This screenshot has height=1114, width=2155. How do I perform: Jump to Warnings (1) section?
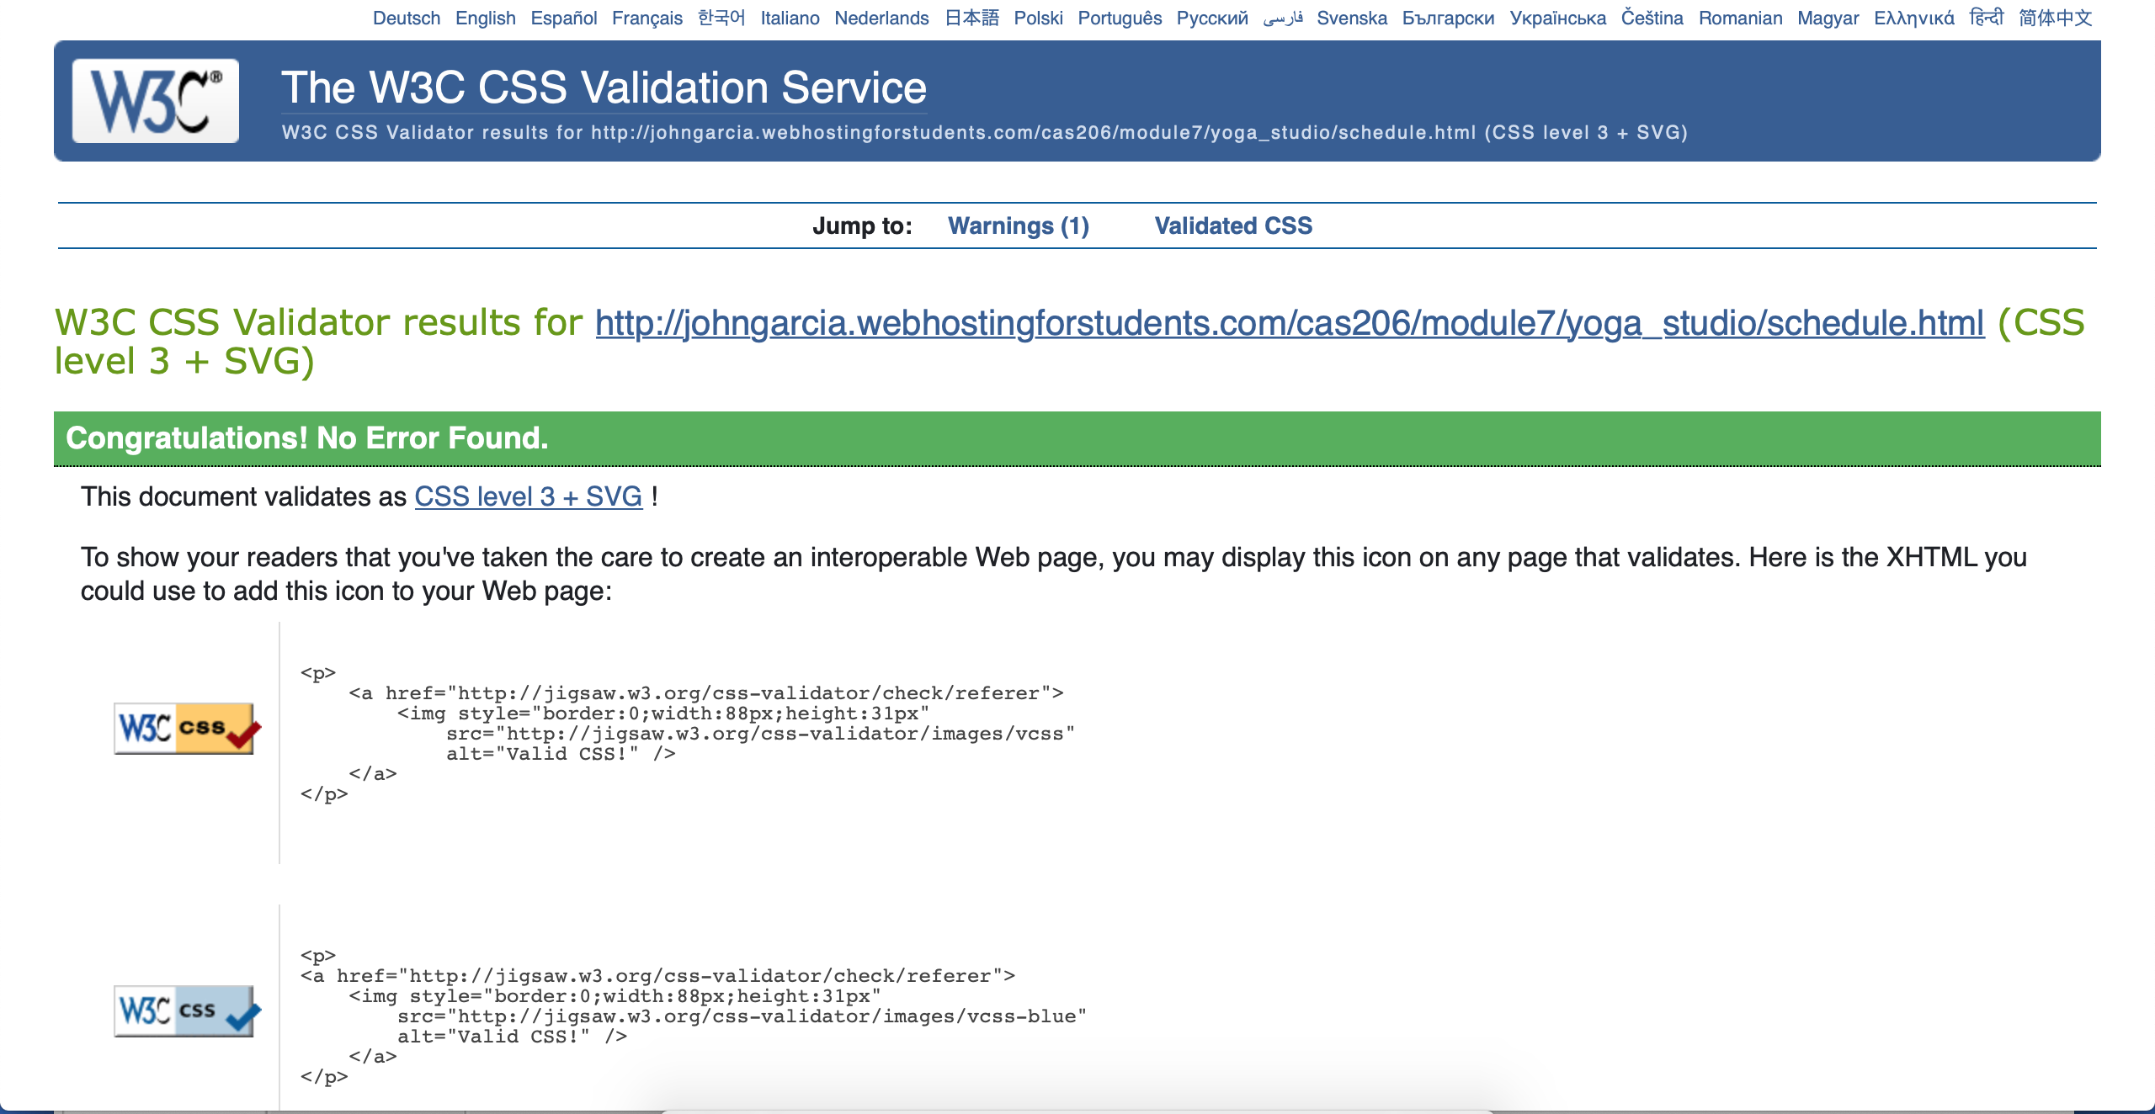1018,225
